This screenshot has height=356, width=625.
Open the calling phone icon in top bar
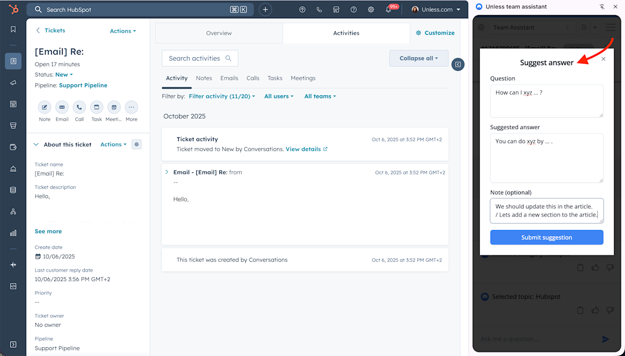[x=319, y=9]
